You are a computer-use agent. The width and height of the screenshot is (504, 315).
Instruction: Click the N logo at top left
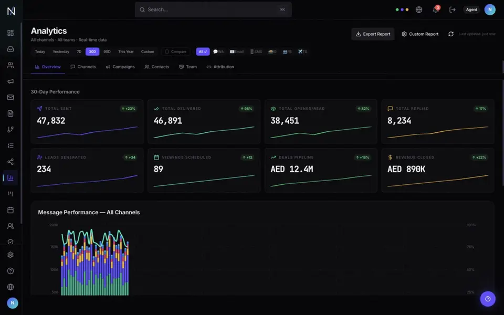tap(11, 11)
